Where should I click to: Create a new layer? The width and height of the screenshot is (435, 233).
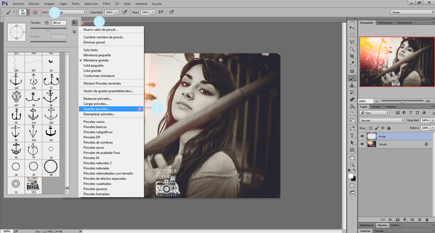(419, 220)
